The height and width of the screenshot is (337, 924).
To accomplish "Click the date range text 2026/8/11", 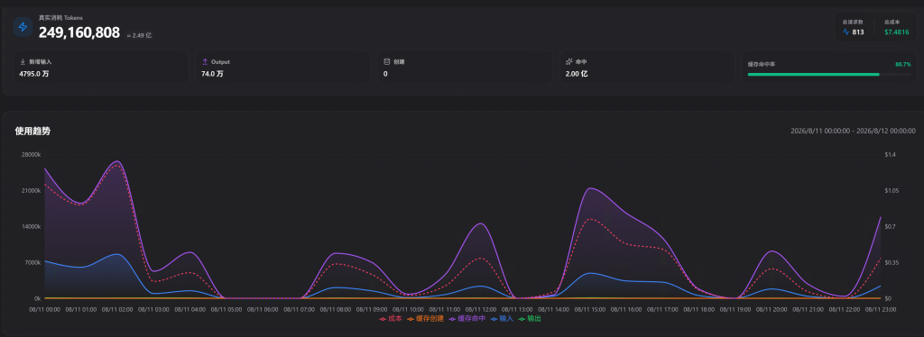I will pyautogui.click(x=854, y=131).
